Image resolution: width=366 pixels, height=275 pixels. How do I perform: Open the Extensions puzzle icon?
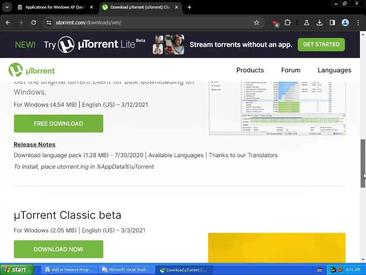pyautogui.click(x=288, y=23)
